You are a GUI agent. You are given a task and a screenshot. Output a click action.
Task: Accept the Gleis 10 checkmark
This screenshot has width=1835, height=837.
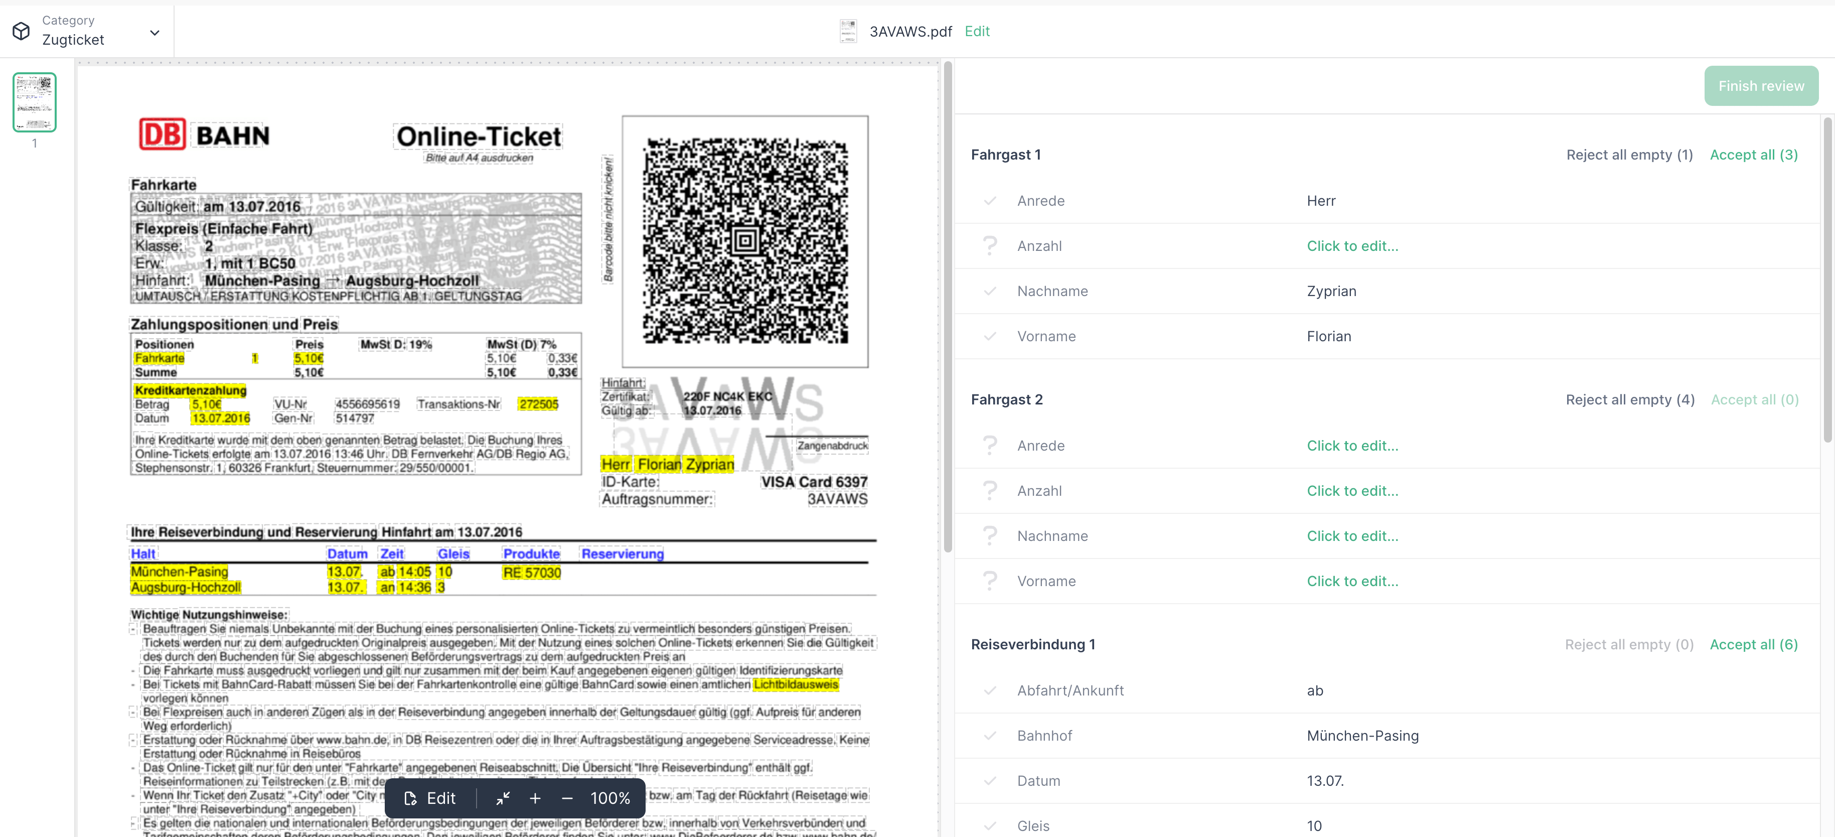coord(989,826)
